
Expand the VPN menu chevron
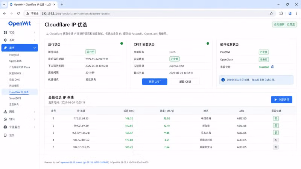pos(35,119)
